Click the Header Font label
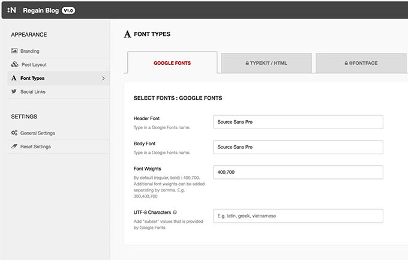 146,118
